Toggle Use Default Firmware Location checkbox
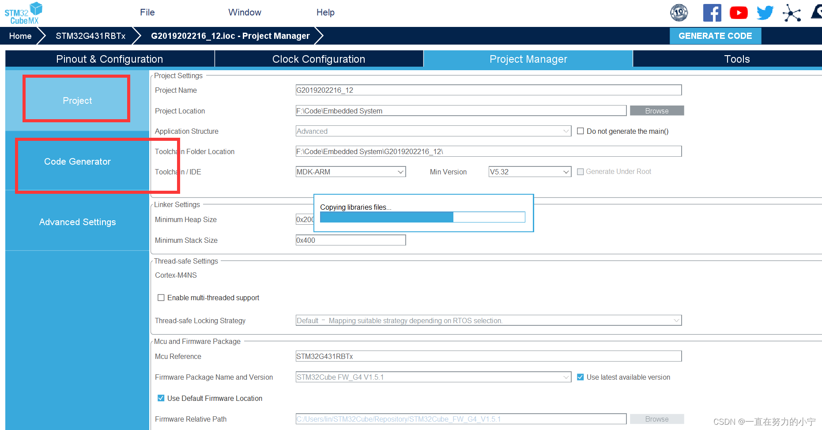 pyautogui.click(x=161, y=398)
